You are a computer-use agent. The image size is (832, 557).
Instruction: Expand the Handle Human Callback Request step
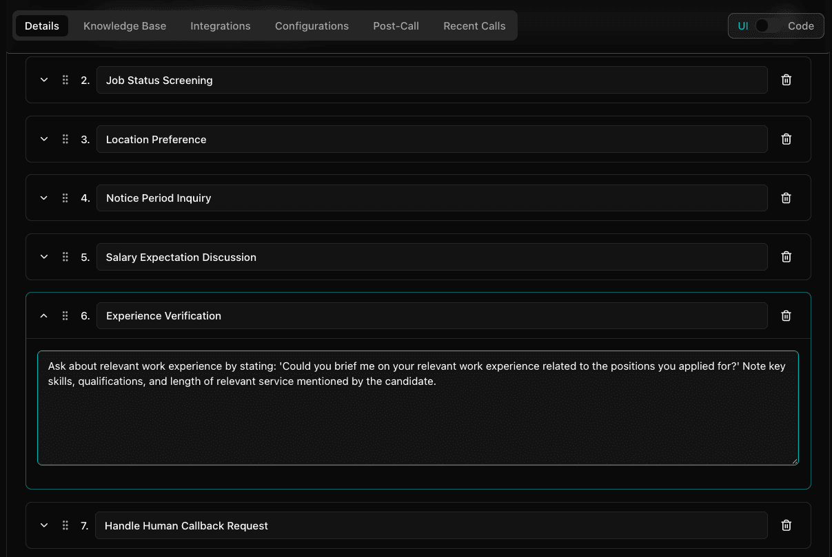43,525
